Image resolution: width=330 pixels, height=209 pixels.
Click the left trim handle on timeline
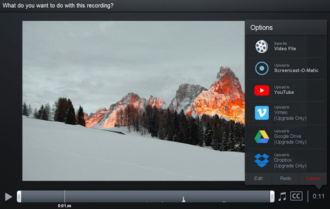pos(19,196)
